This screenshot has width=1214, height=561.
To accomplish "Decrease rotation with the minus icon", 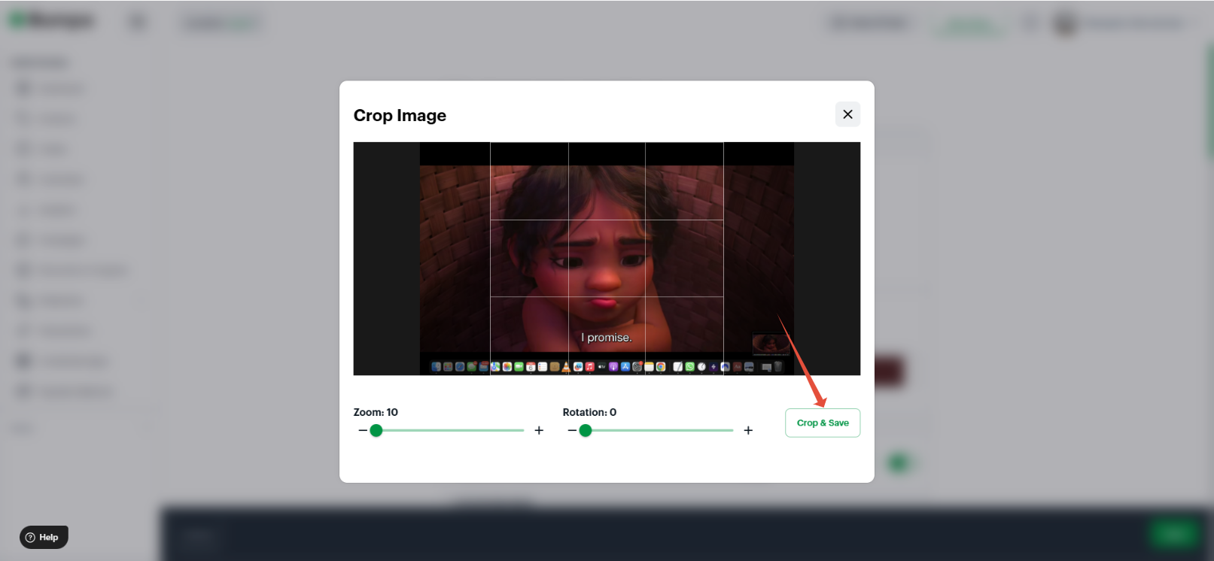I will [572, 430].
